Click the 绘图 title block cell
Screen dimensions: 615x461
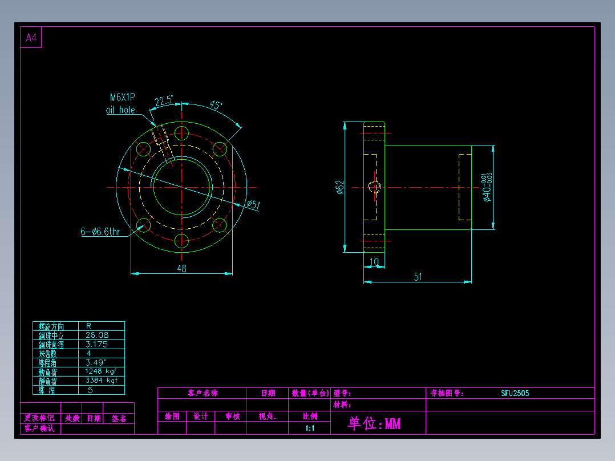172,416
